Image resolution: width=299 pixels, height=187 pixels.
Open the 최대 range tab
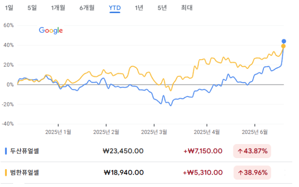coord(187,8)
